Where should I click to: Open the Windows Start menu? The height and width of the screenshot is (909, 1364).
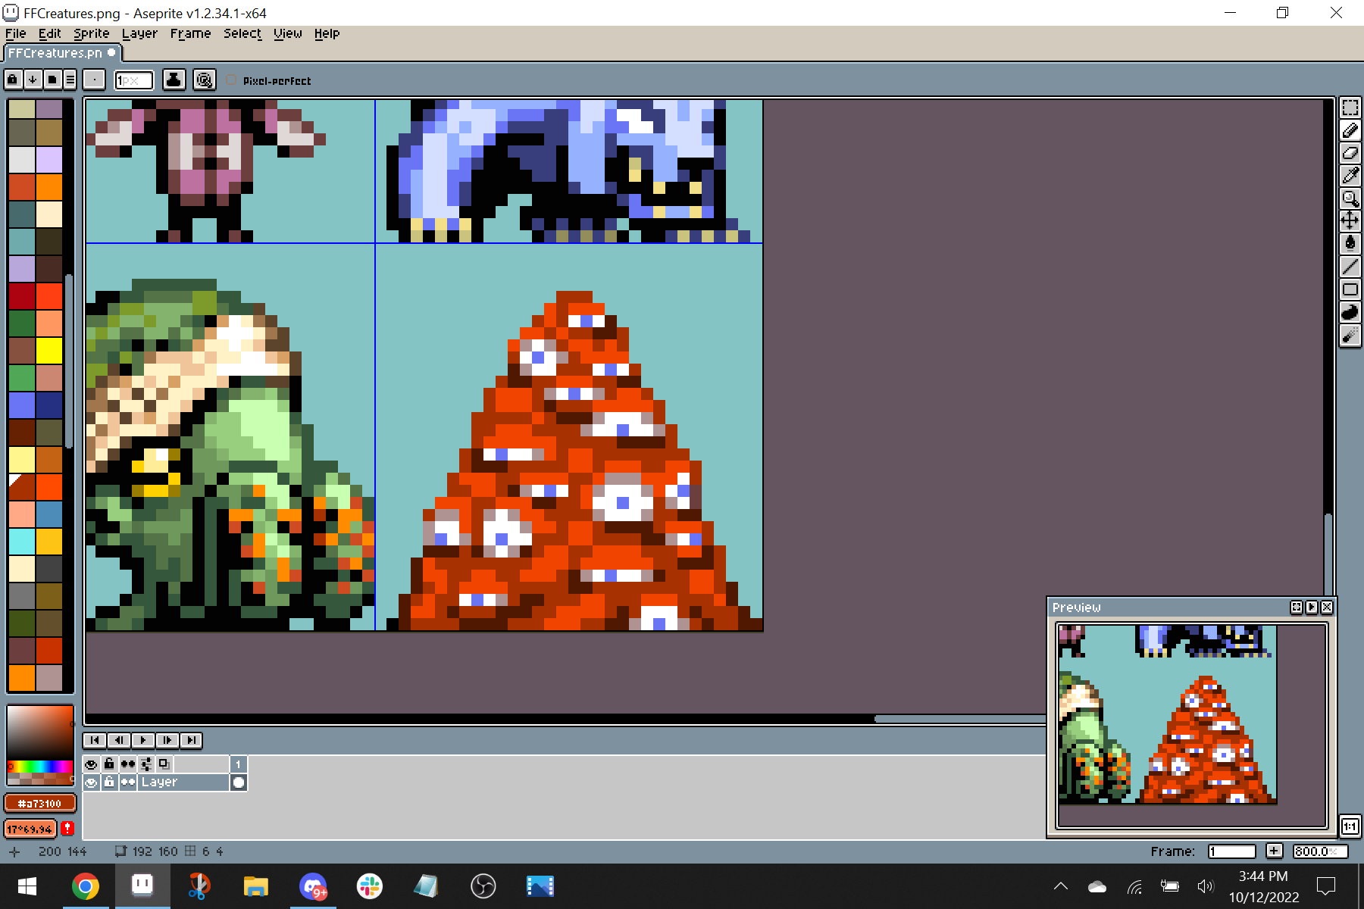point(27,886)
